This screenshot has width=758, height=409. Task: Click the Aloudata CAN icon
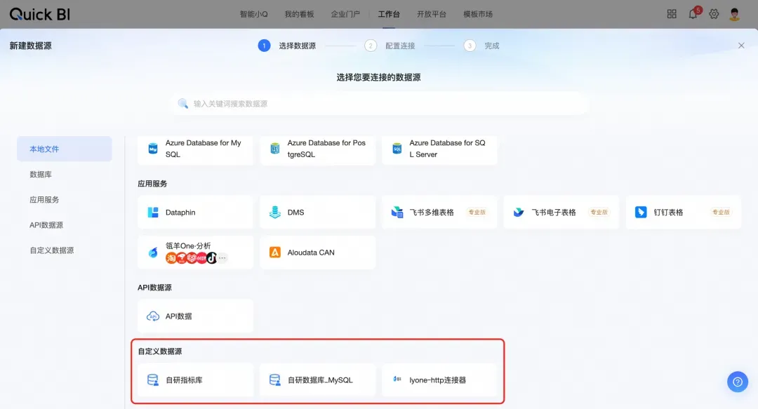(274, 253)
